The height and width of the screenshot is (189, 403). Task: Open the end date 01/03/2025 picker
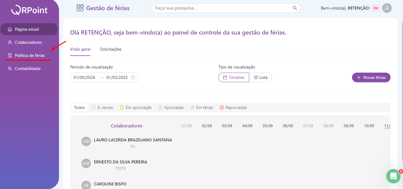point(117,77)
